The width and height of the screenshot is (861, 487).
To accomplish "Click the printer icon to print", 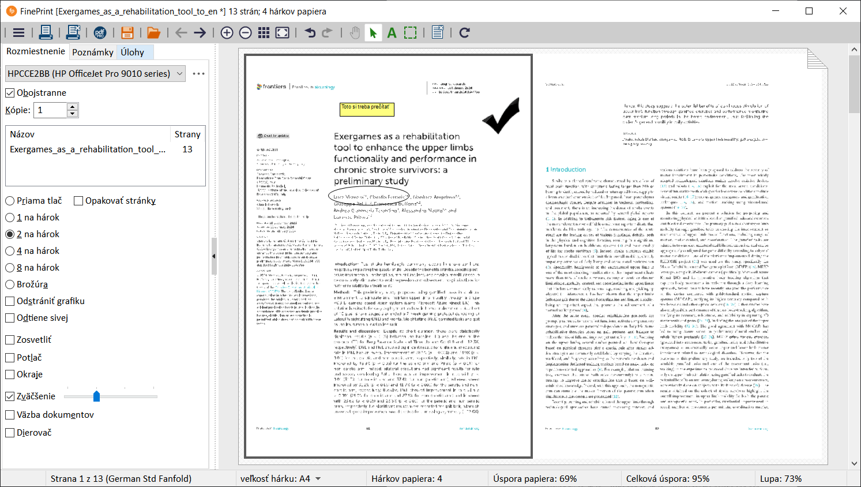I will coord(46,33).
